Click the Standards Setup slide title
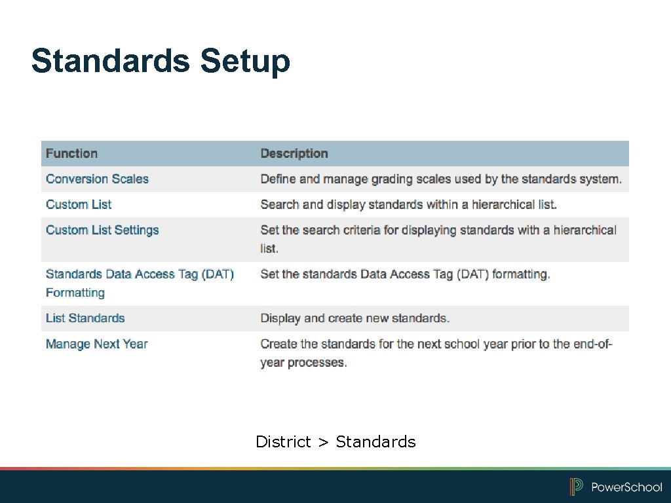 [160, 62]
